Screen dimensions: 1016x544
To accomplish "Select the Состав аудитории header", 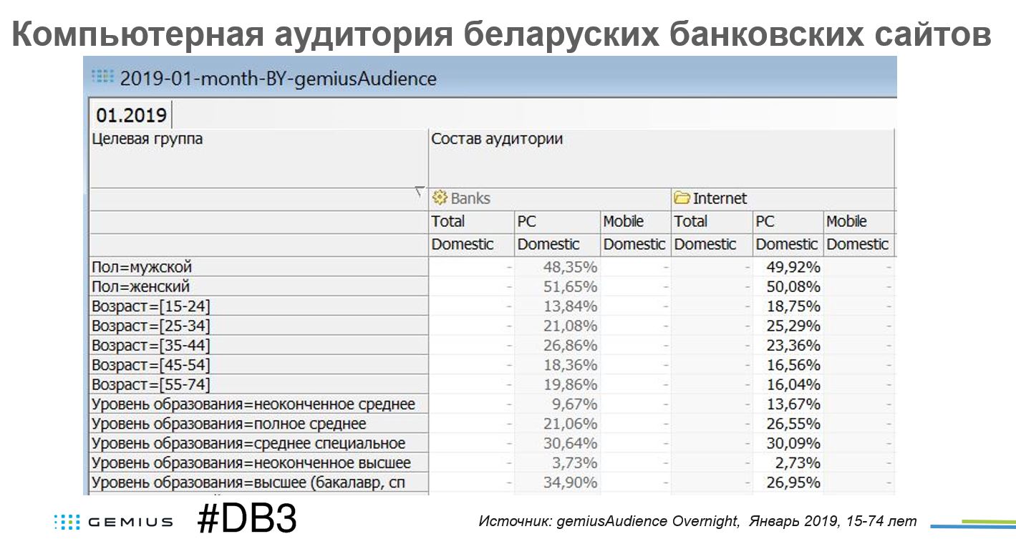I will click(x=497, y=140).
